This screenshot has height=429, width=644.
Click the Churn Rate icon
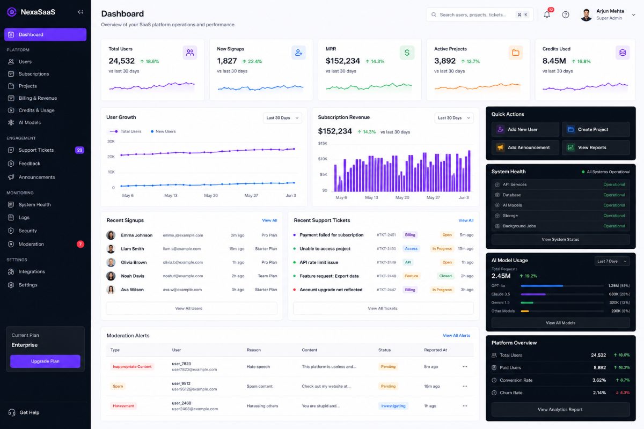point(494,393)
